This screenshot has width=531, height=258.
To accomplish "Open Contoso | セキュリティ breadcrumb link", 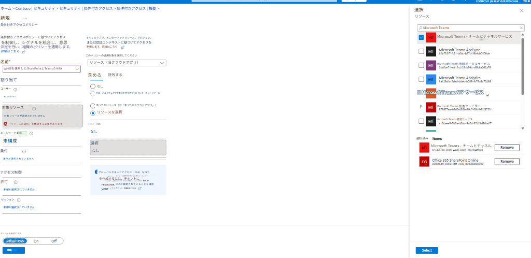I will (x=35, y=8).
